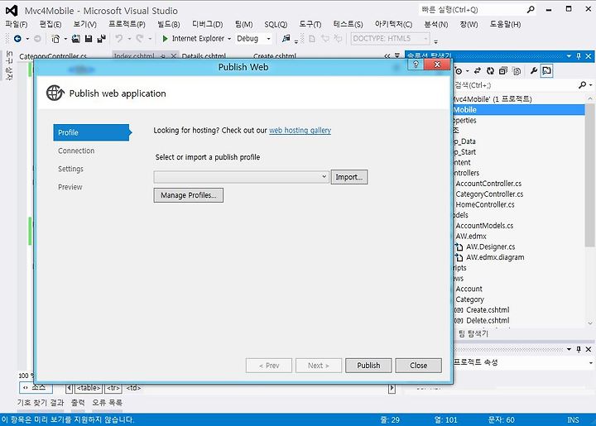Click the Quick Launch search magnifier

pos(531,9)
